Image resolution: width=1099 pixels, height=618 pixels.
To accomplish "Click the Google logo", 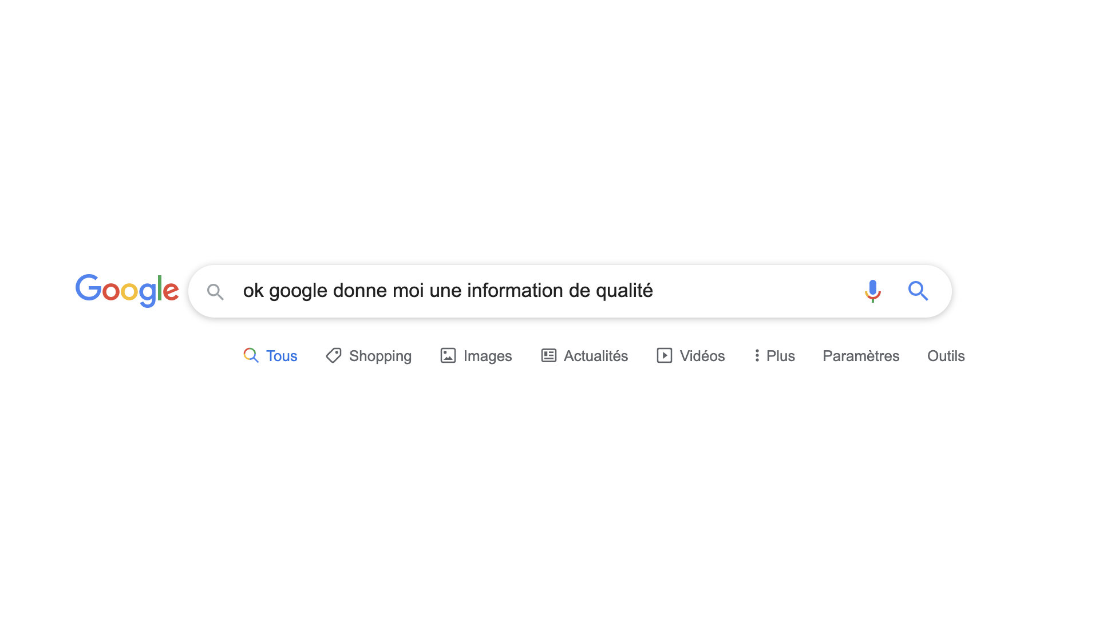I will click(127, 290).
